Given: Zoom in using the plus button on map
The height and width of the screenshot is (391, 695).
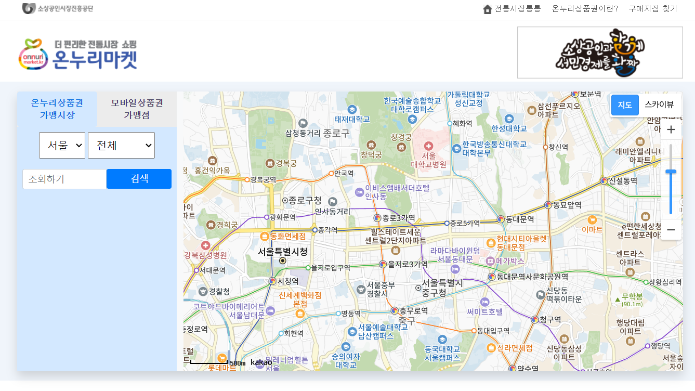Looking at the screenshot, I should pos(671,129).
